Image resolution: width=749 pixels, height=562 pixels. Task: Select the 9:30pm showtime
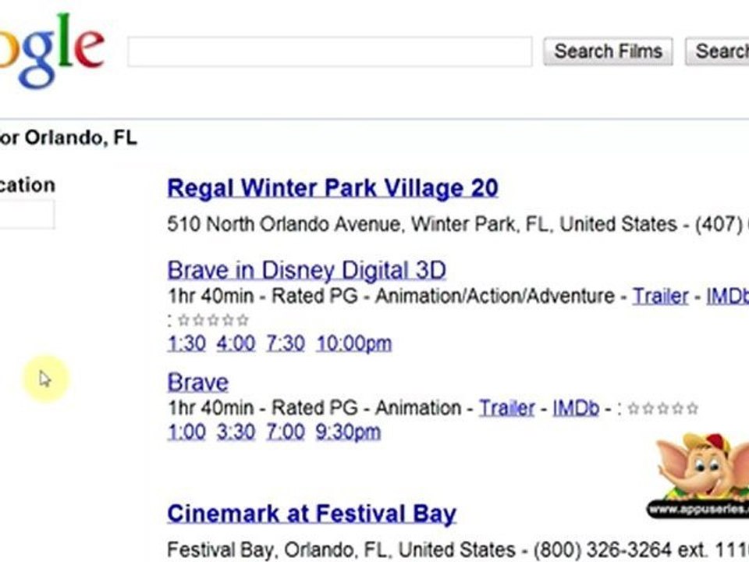pyautogui.click(x=348, y=432)
